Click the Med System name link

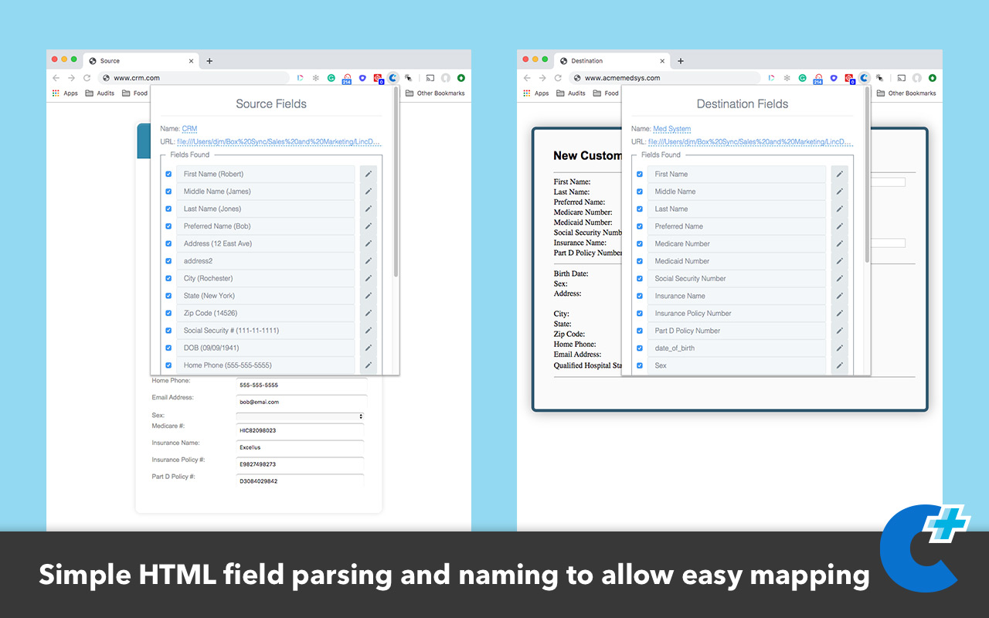(x=671, y=129)
